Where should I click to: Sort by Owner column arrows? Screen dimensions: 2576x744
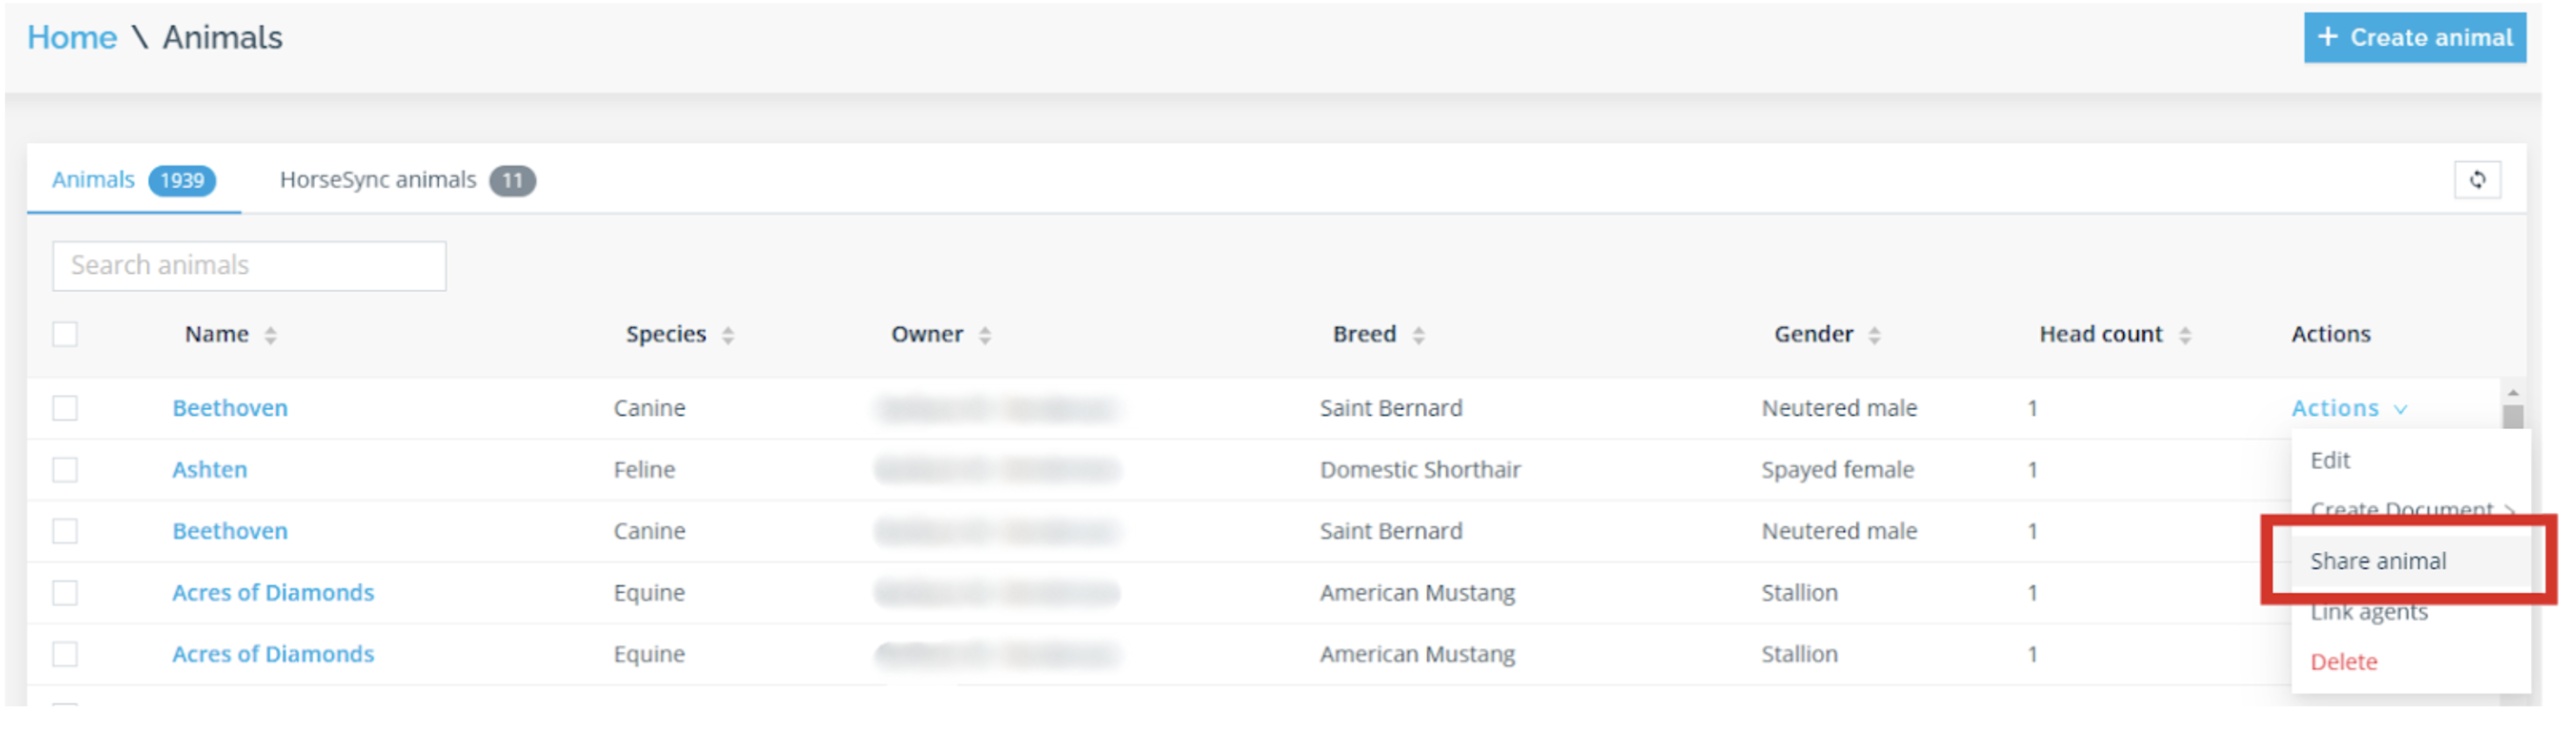coord(984,336)
